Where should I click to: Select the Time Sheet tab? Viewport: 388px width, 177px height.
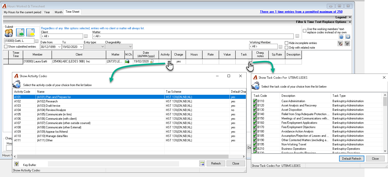click(x=72, y=12)
